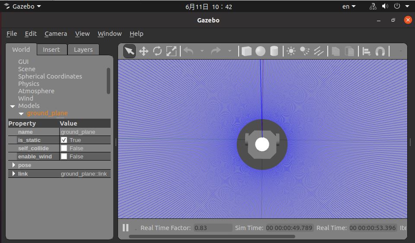Click the network status icon
415x243 pixels.
[373, 6]
